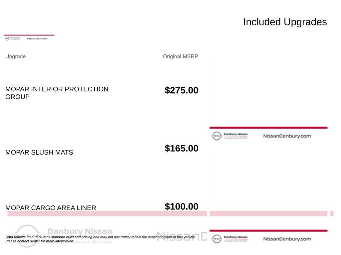Click the tiny Danbury Nissan text beside the header logo
This screenshot has height=255, width=341.
pos(15,38)
